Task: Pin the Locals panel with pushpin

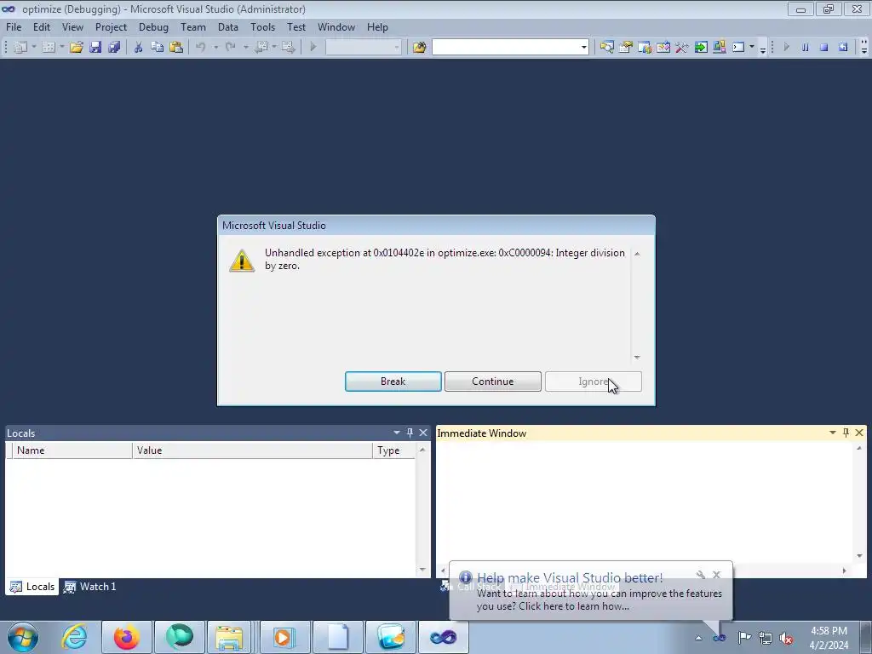Action: click(x=410, y=433)
